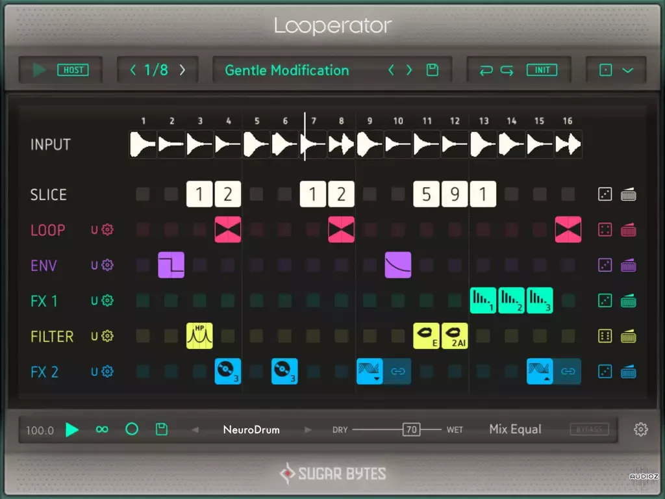
Task: Randomize the LOOP row with dice
Action: coord(605,230)
